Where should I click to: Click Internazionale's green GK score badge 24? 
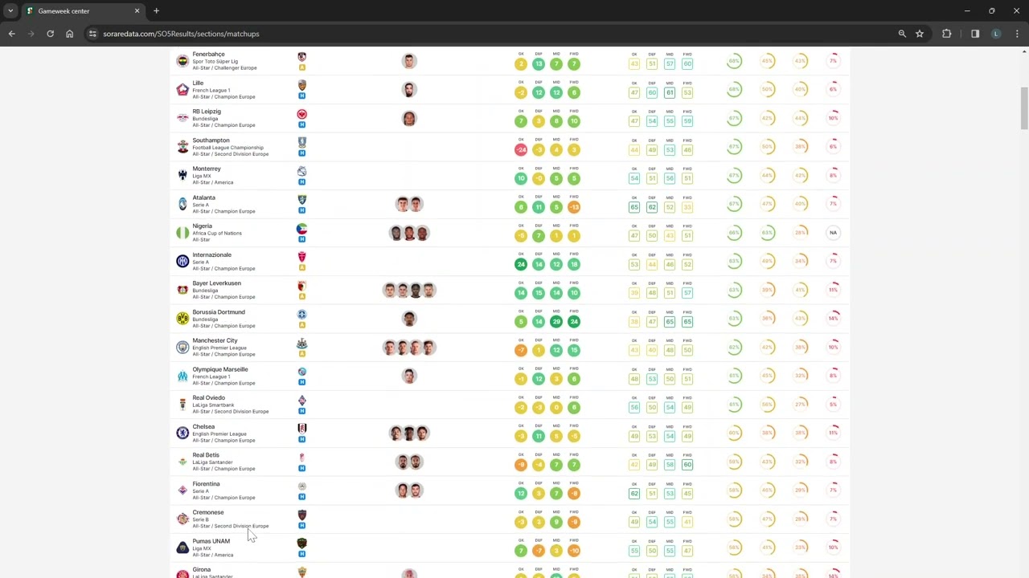(521, 264)
